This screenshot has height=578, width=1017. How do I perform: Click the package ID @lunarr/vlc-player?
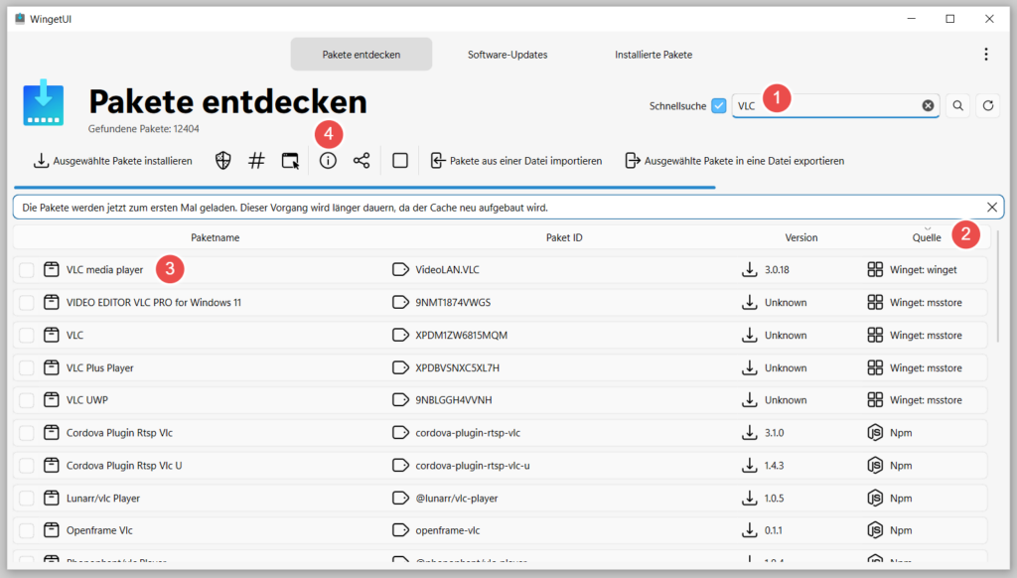tap(457, 499)
